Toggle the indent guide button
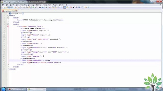The image size is (163, 91). click(65, 7)
